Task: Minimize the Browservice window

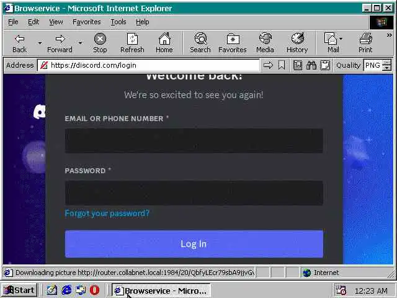Action: (367, 8)
